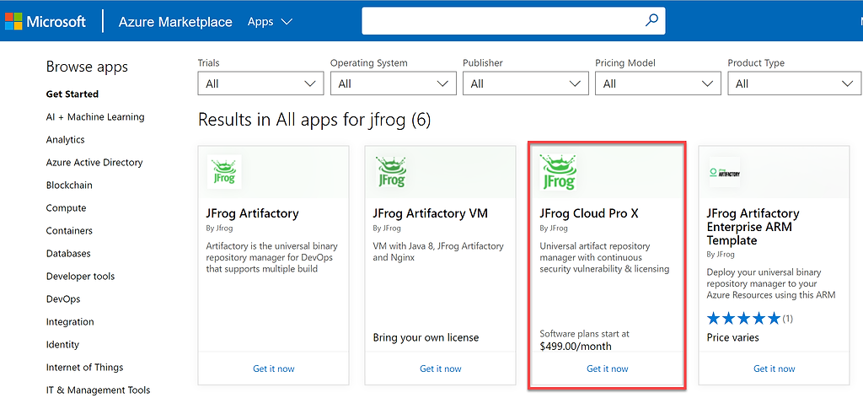Viewport: 863px width, 398px height.
Task: Expand the Apps menu in header
Action: (x=270, y=21)
